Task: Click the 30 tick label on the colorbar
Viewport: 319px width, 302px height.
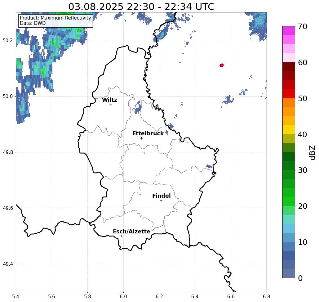Action: [x=302, y=170]
